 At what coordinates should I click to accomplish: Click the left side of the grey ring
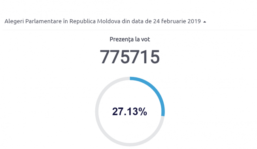pos(97,111)
